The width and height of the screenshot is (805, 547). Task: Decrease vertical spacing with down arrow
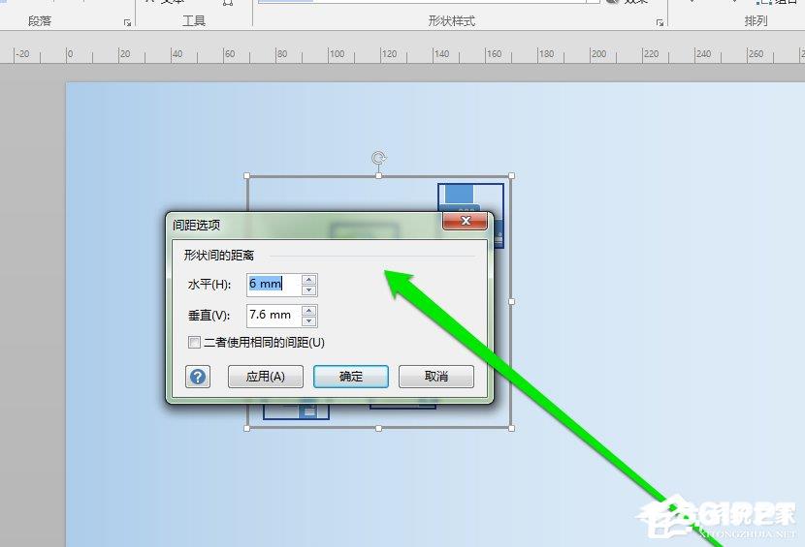[x=309, y=320]
